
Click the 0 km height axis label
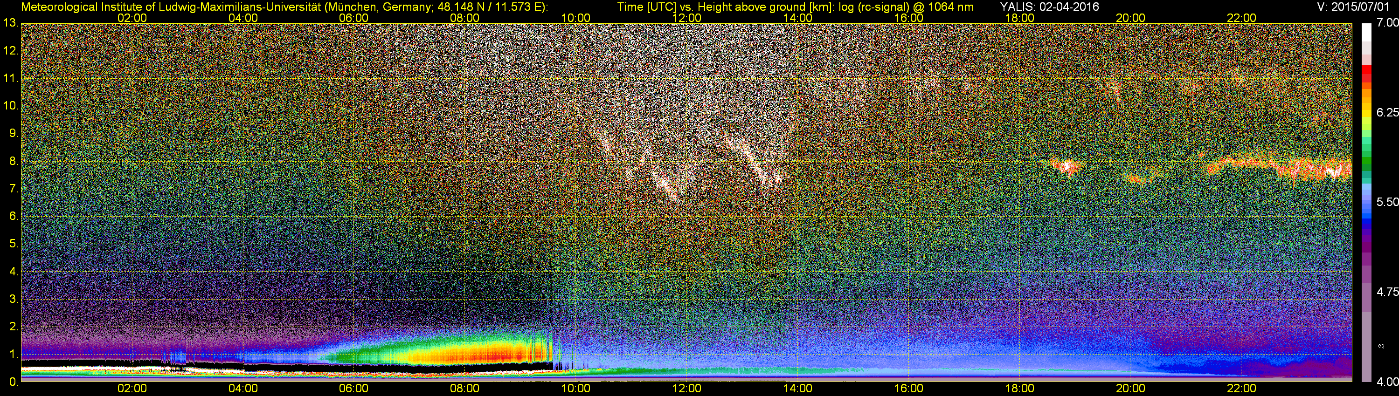tap(13, 382)
